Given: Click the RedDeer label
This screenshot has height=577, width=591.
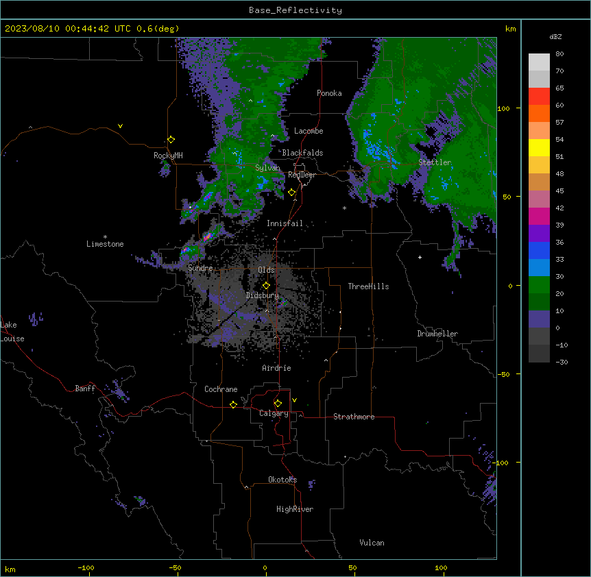Looking at the screenshot, I should click(302, 175).
